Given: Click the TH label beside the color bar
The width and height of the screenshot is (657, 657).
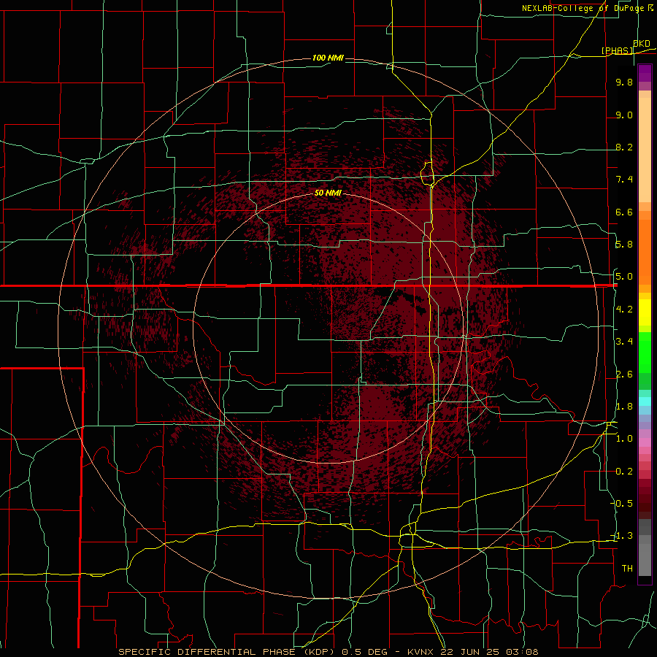Looking at the screenshot, I should (x=627, y=569).
